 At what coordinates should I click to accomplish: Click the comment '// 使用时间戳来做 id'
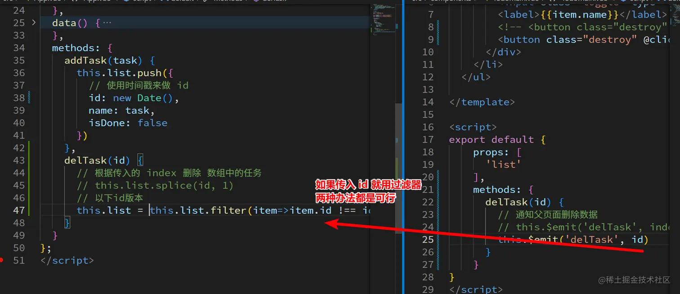(x=138, y=85)
